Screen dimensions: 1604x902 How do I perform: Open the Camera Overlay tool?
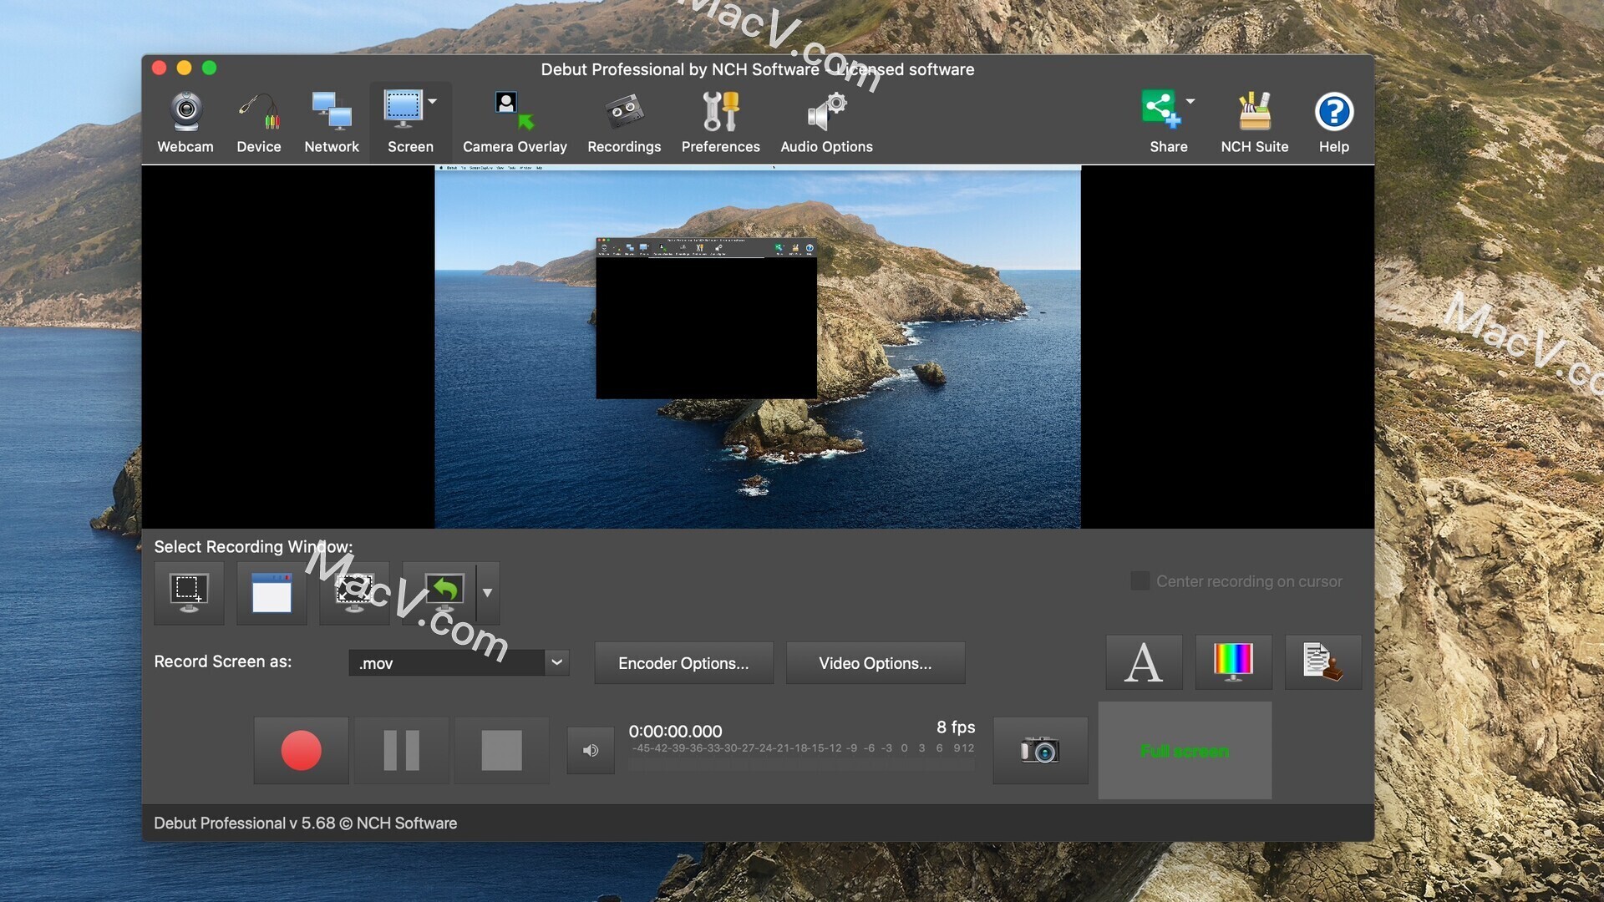point(515,123)
